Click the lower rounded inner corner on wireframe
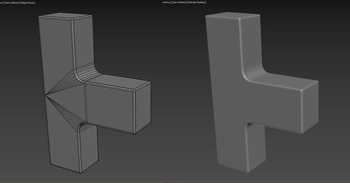 coord(82,127)
